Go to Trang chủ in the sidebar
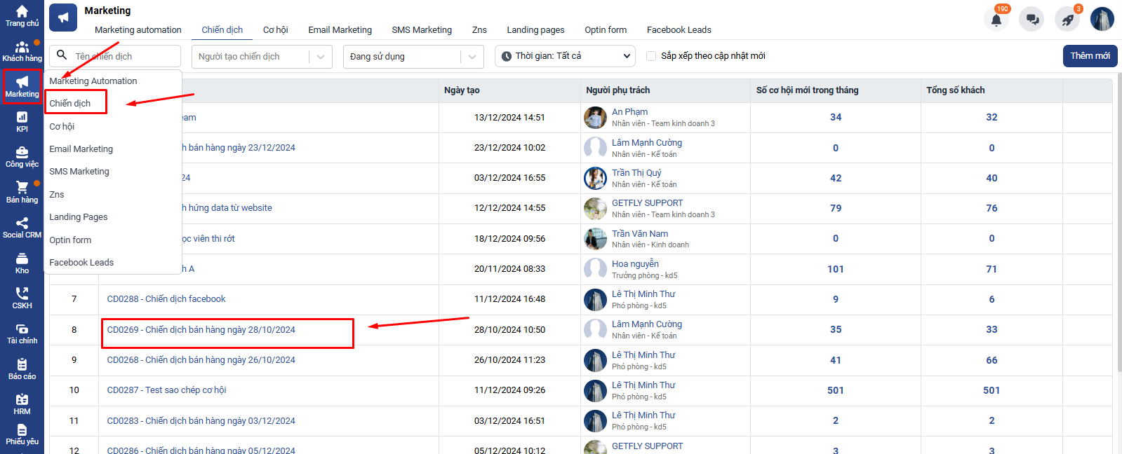1122x454 pixels. tap(22, 15)
